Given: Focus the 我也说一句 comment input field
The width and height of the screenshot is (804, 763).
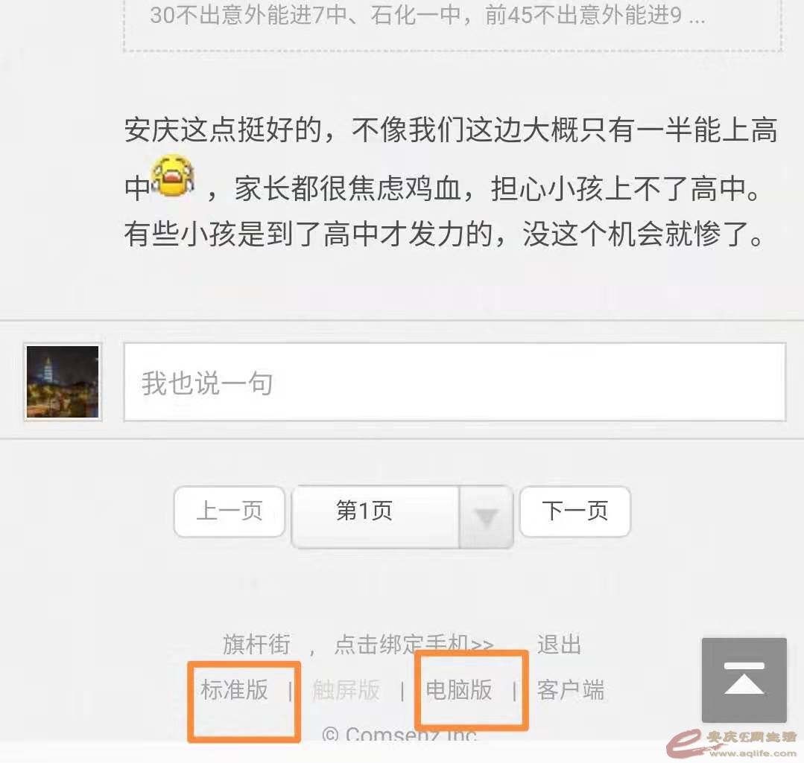Looking at the screenshot, I should coord(455,382).
